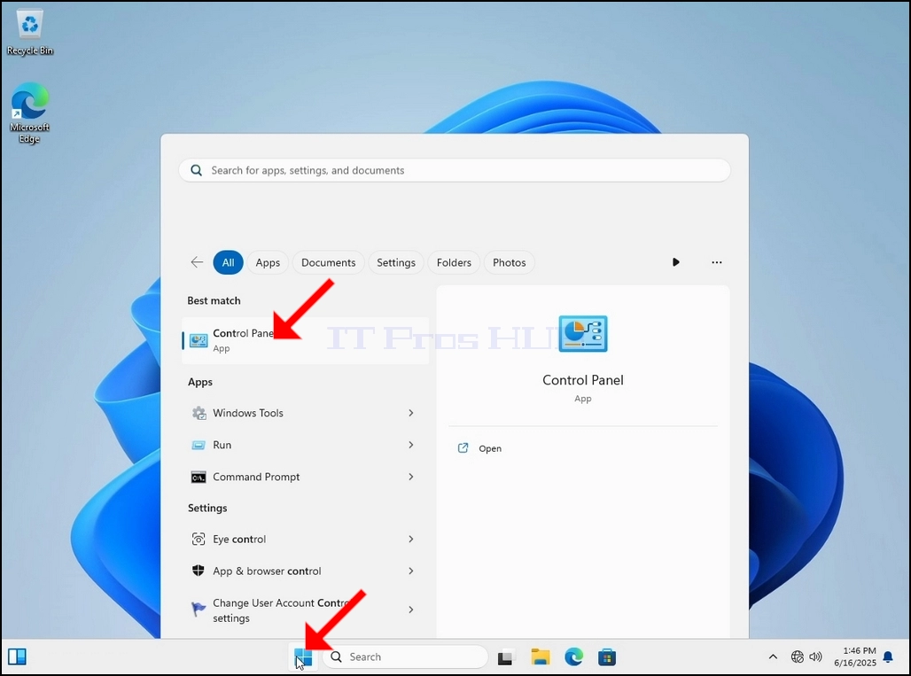Expand App & browser control chevron
This screenshot has width=911, height=676.
411,571
